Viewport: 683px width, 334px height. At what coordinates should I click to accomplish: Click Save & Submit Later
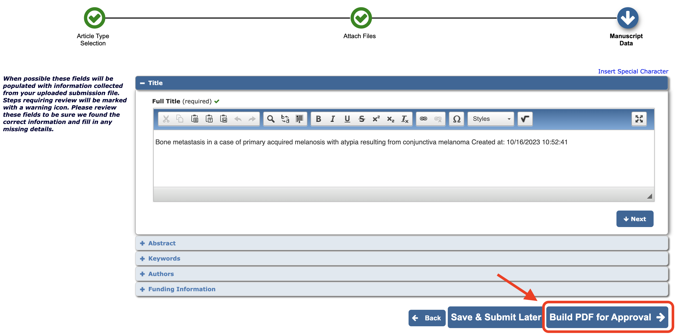pyautogui.click(x=496, y=317)
